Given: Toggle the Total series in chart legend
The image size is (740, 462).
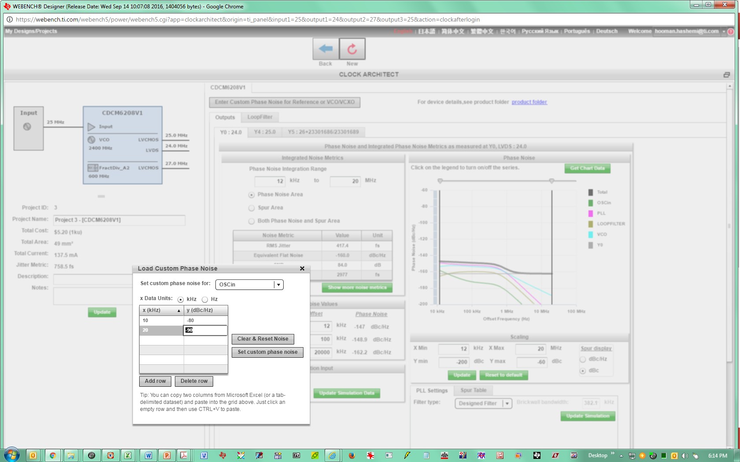Looking at the screenshot, I should (591, 192).
